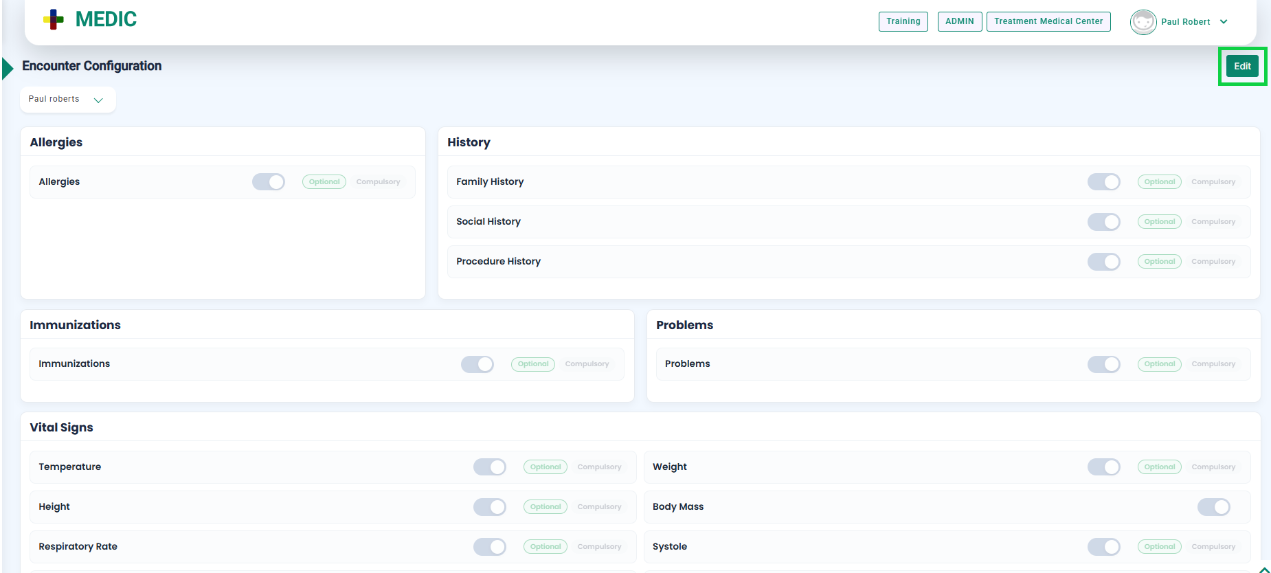Toggle the Allergies switch

pyautogui.click(x=269, y=182)
